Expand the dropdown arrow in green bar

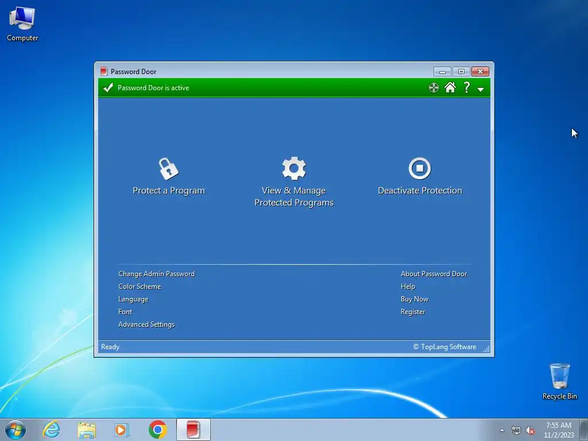point(481,89)
